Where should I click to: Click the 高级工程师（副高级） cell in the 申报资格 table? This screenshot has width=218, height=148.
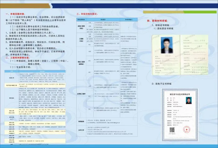81,63
